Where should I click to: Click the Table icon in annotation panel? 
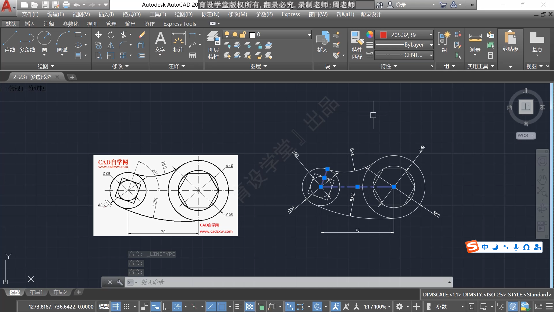192,55
